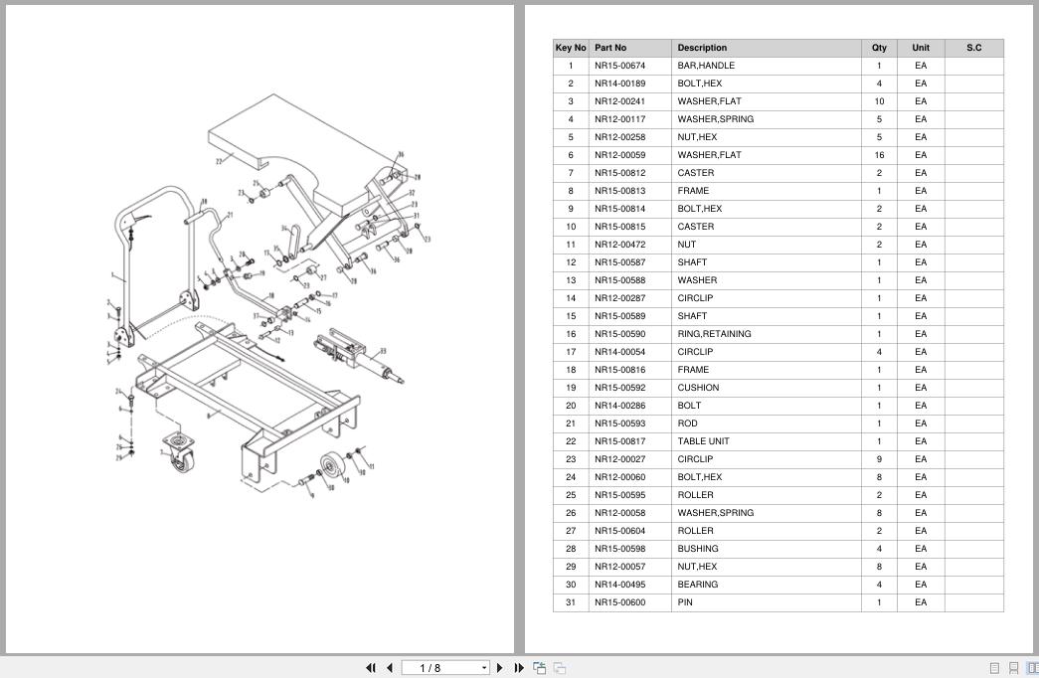Image resolution: width=1039 pixels, height=678 pixels.
Task: Go to the next page
Action: coord(500,668)
